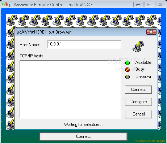Click the Host Name input field

click(x=84, y=44)
